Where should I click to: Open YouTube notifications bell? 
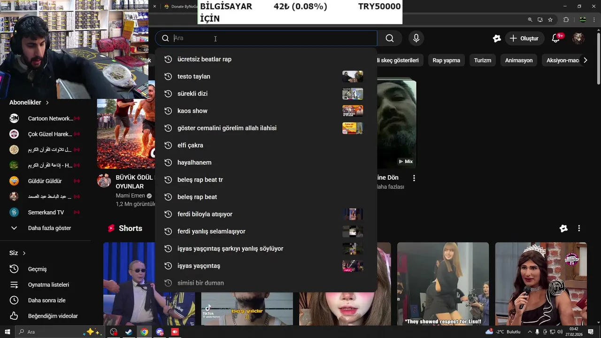(x=556, y=38)
